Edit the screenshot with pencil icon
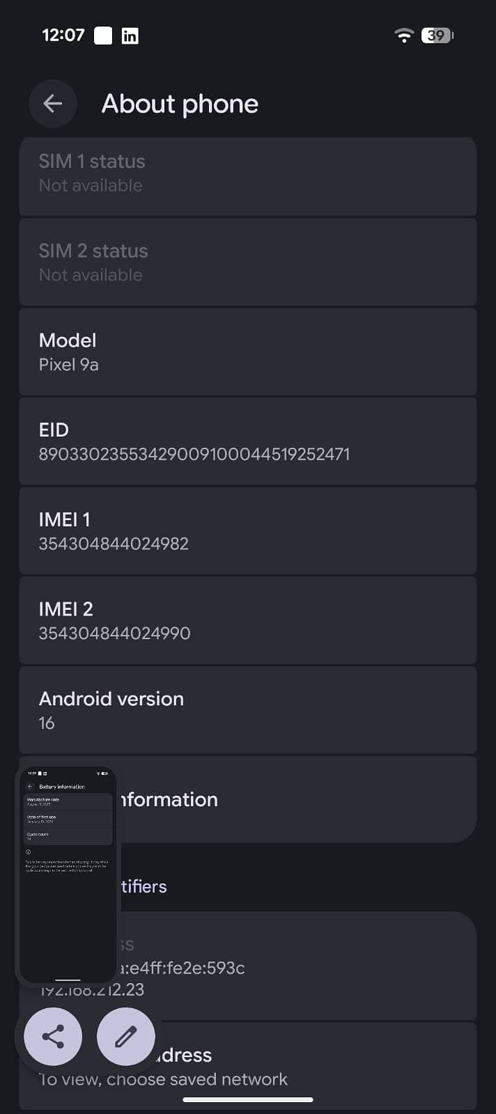This screenshot has height=1114, width=496. pyautogui.click(x=125, y=1037)
